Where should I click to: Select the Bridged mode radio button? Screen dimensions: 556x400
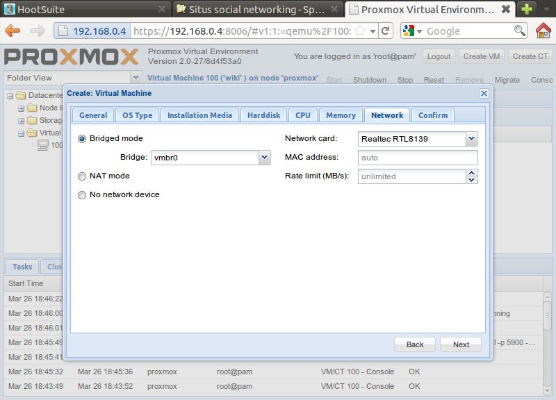pyautogui.click(x=82, y=139)
